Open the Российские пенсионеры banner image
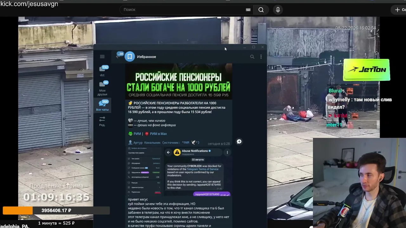 179,81
